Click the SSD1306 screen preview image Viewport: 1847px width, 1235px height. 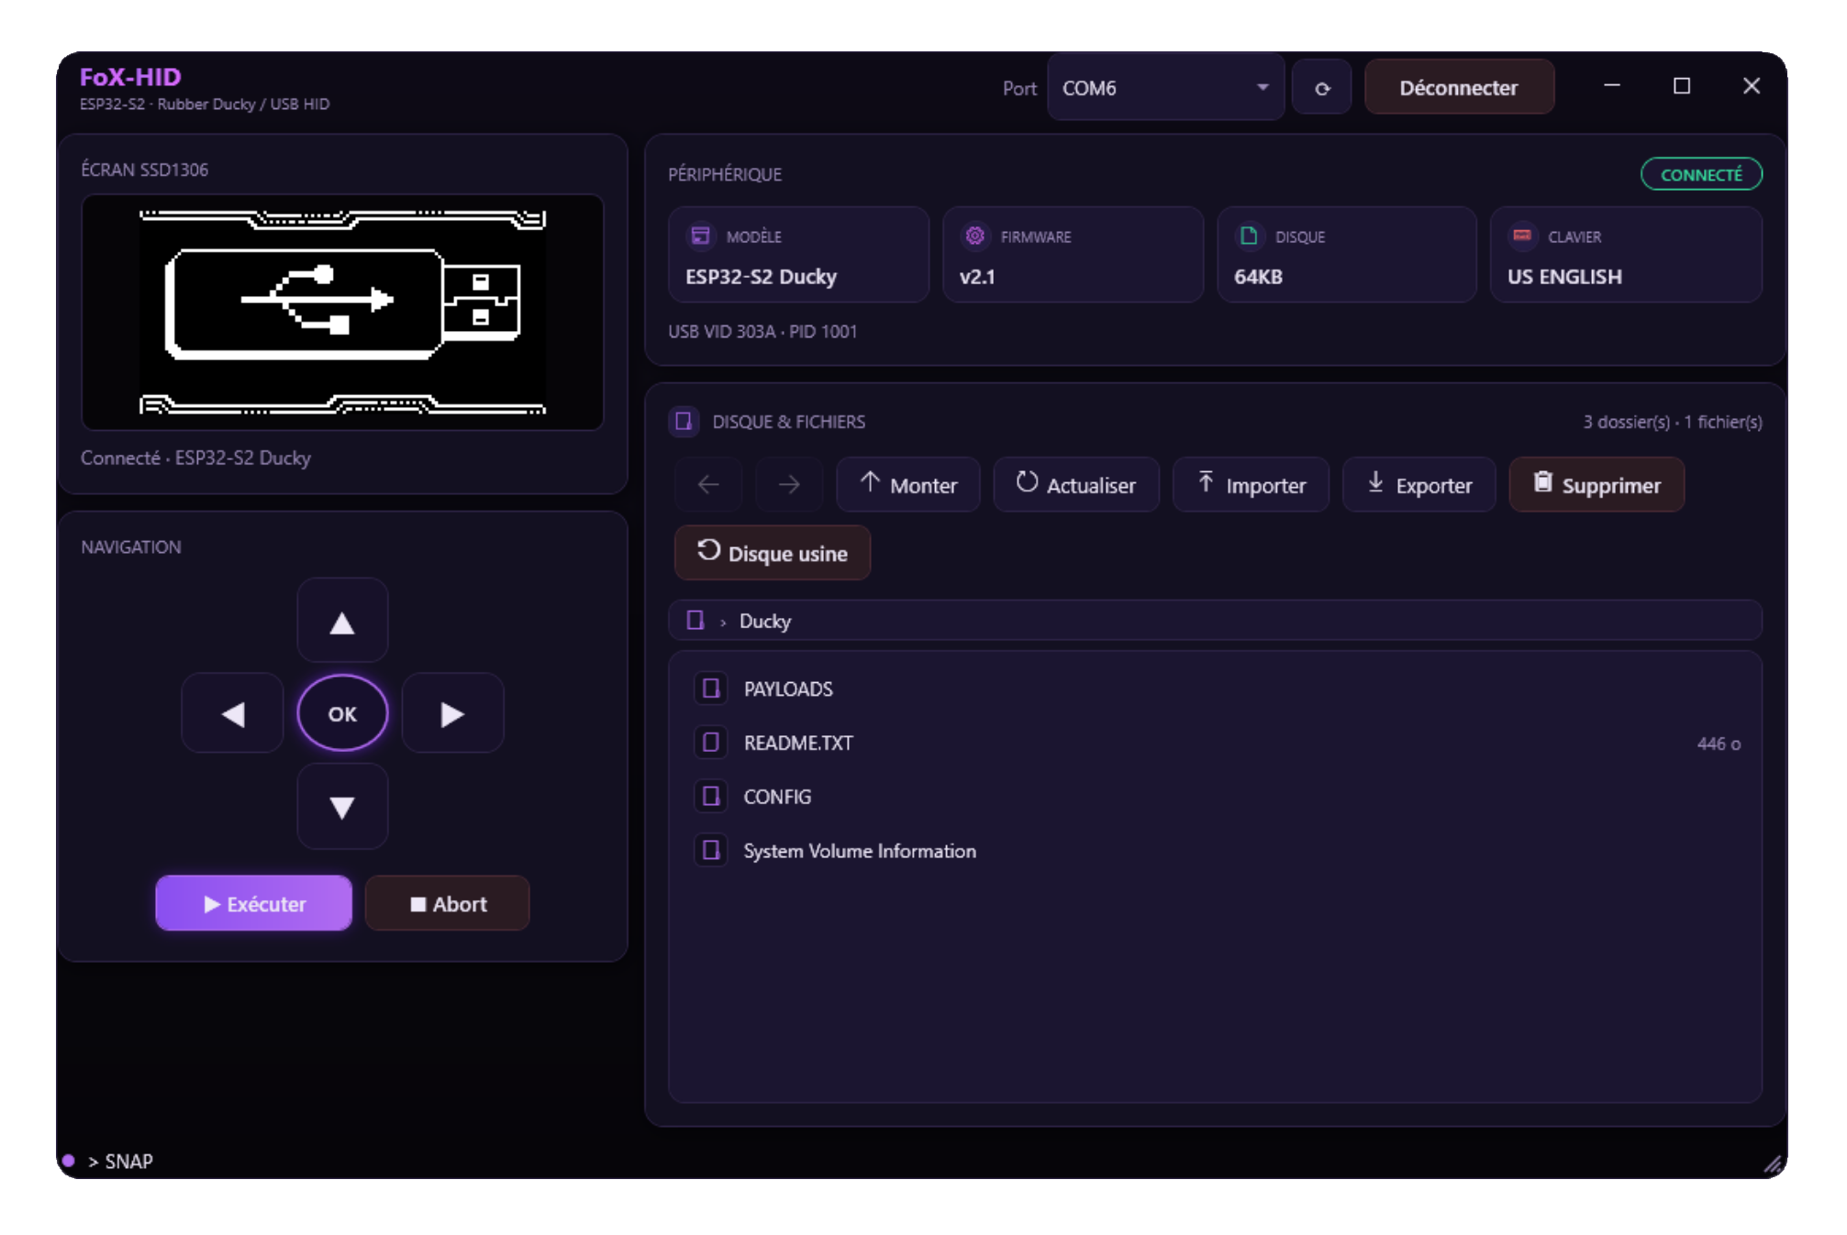[342, 313]
